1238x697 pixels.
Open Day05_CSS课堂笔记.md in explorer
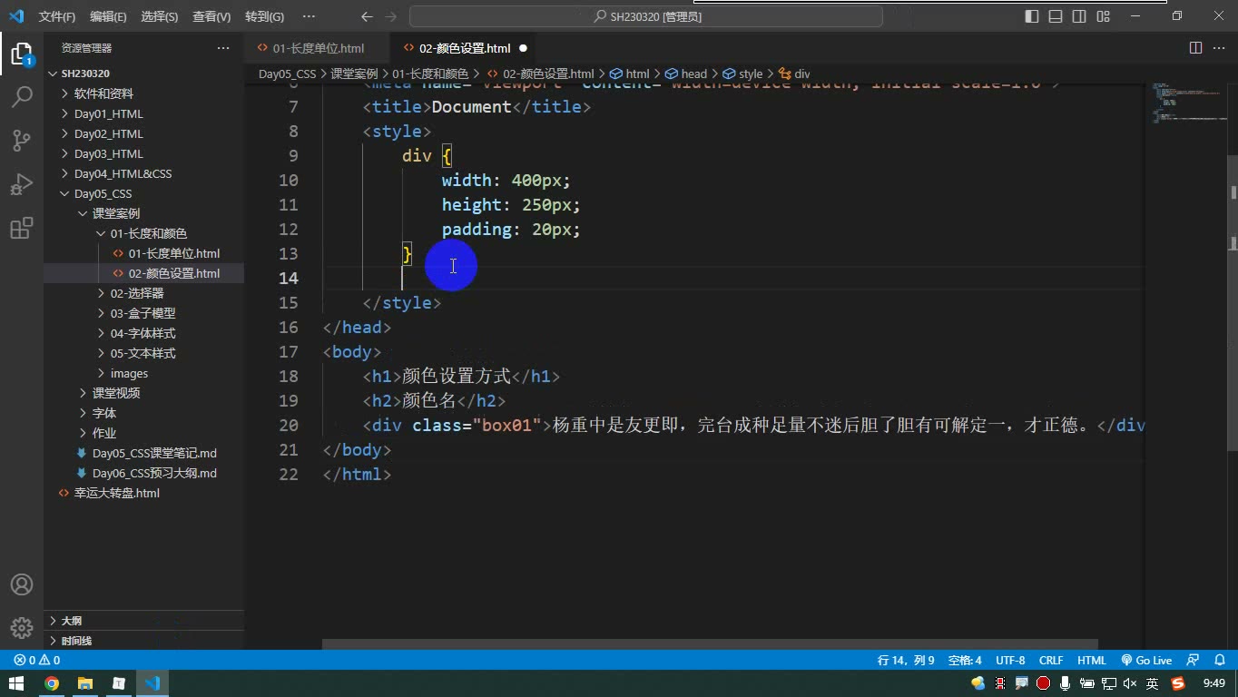(x=154, y=453)
